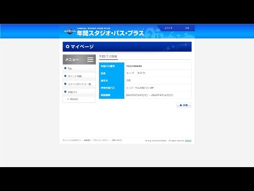Image resolution: width=254 pixels, height=191 pixels.
Task: Click the pass type ユニバーサル年間パス VIP
Action: point(140,88)
